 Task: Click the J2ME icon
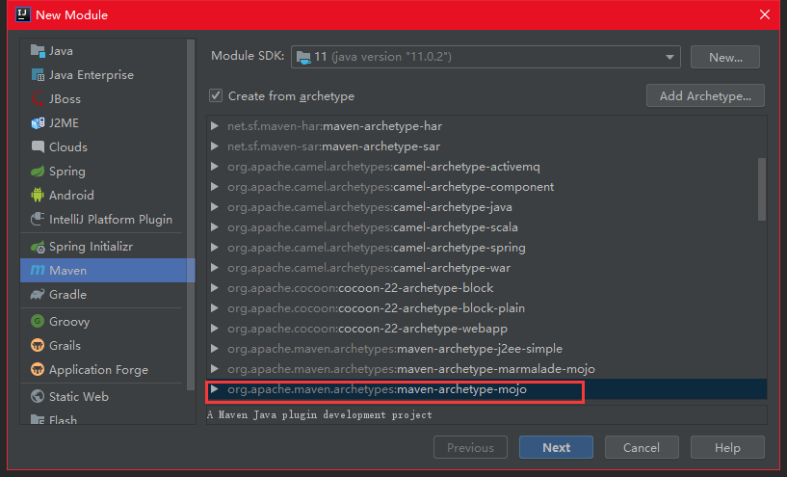(x=38, y=123)
